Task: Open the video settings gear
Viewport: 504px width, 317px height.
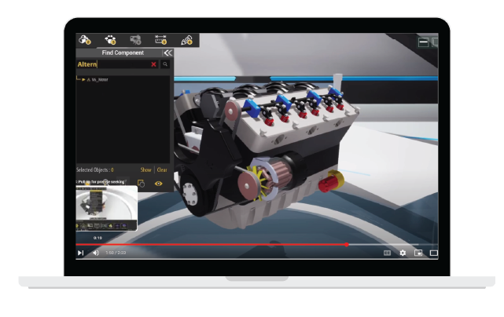Action: tap(403, 253)
